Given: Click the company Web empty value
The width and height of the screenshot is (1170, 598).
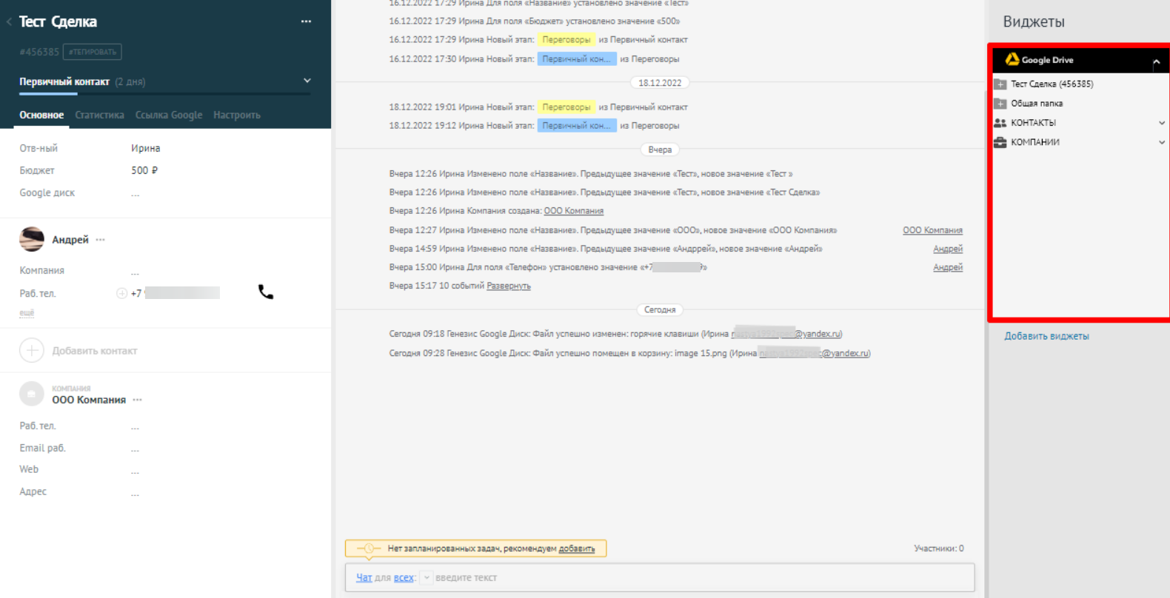Looking at the screenshot, I should click(x=136, y=471).
